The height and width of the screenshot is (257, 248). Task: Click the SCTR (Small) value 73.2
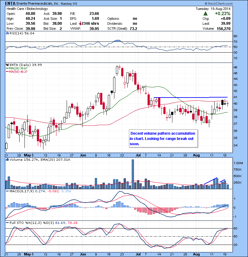point(133,28)
